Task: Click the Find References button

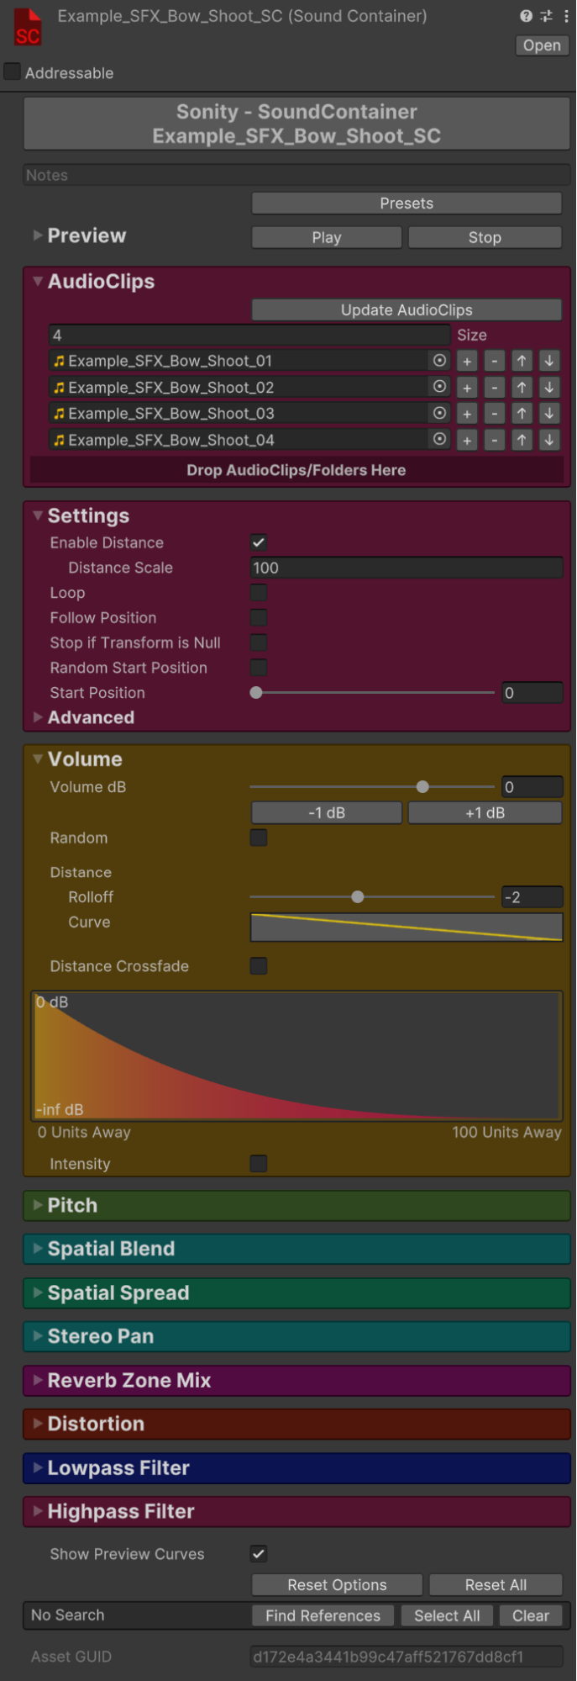Action: click(323, 1615)
